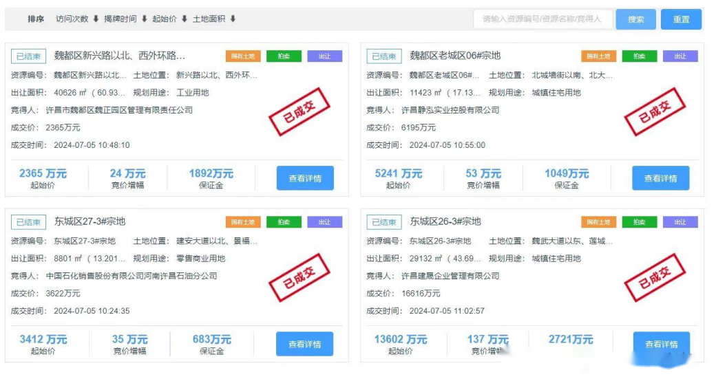The image size is (716, 390).
Task: Click the purple 出让 tag on the 魏都区老城区06# card
Action: tap(680, 56)
